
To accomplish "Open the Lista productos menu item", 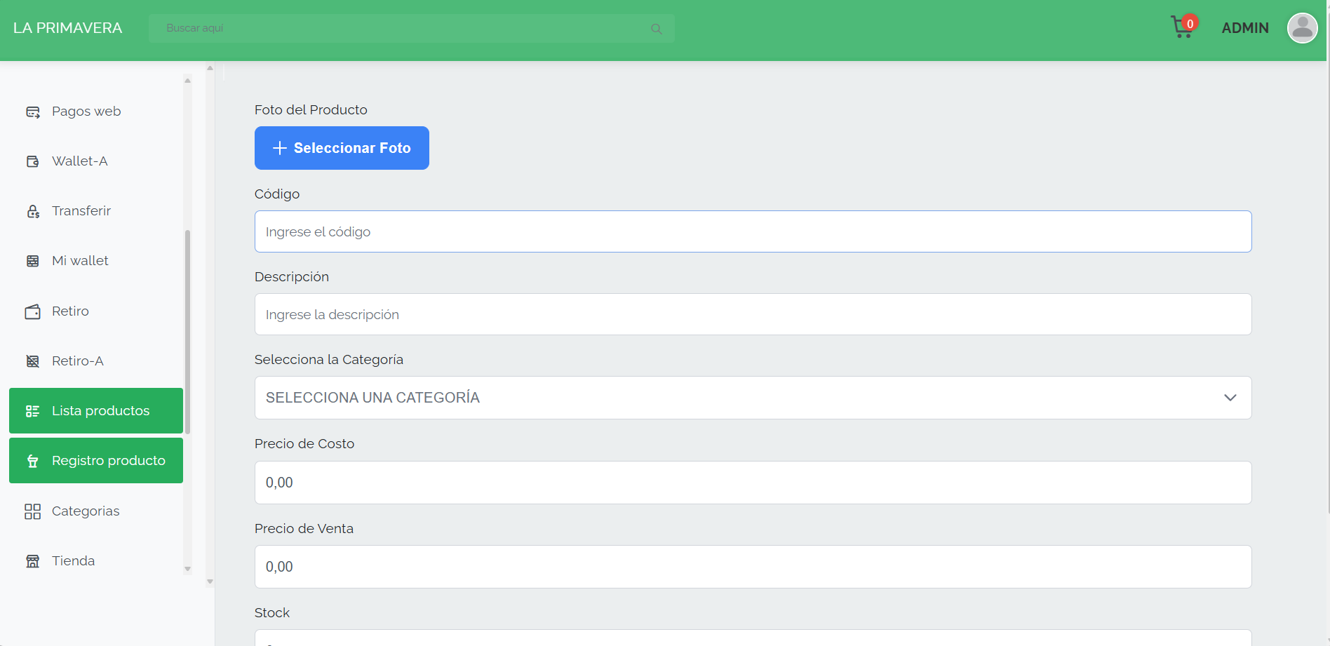I will coord(96,411).
